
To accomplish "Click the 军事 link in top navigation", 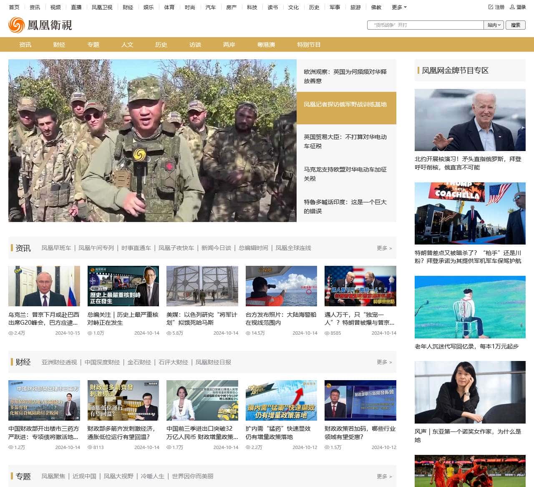I will (335, 7).
